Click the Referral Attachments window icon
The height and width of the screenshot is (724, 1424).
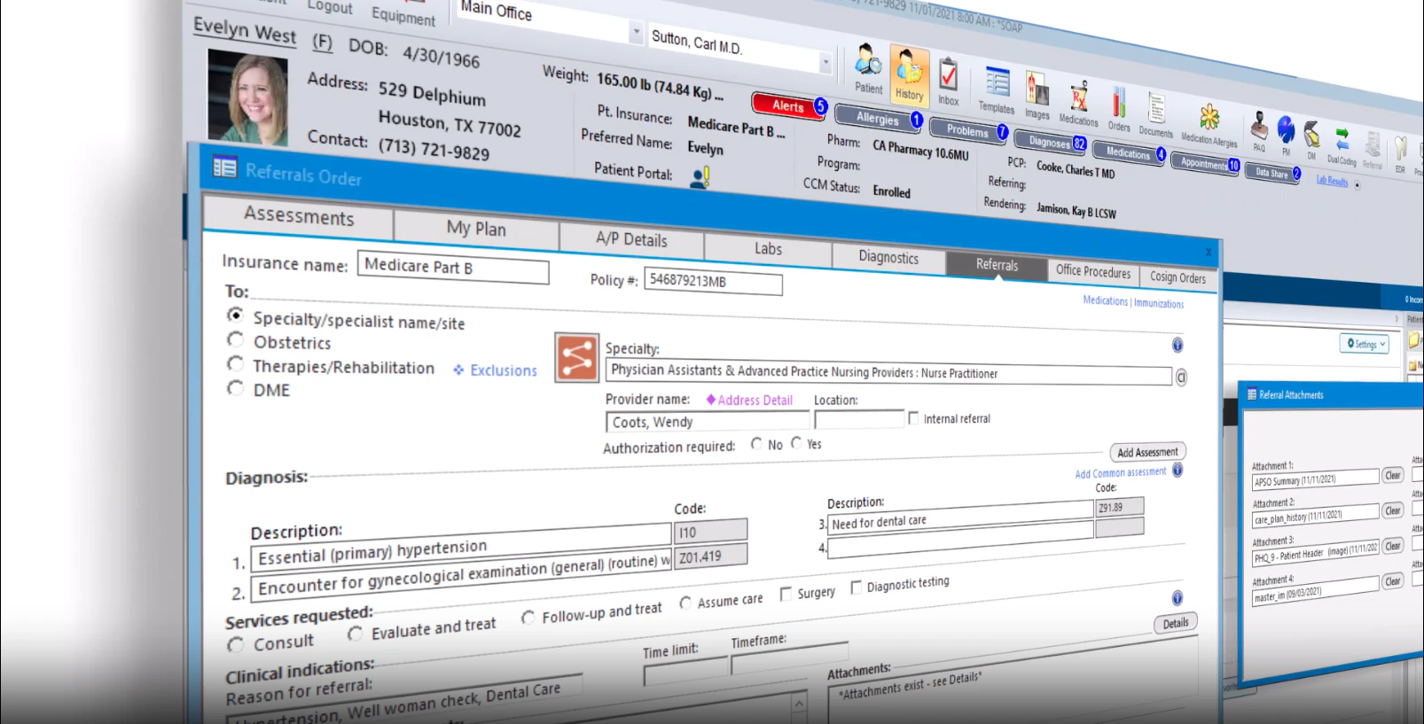click(1252, 394)
